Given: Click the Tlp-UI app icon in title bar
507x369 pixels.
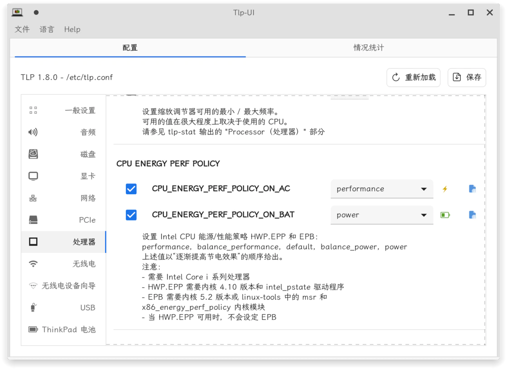Looking at the screenshot, I should click(x=17, y=12).
